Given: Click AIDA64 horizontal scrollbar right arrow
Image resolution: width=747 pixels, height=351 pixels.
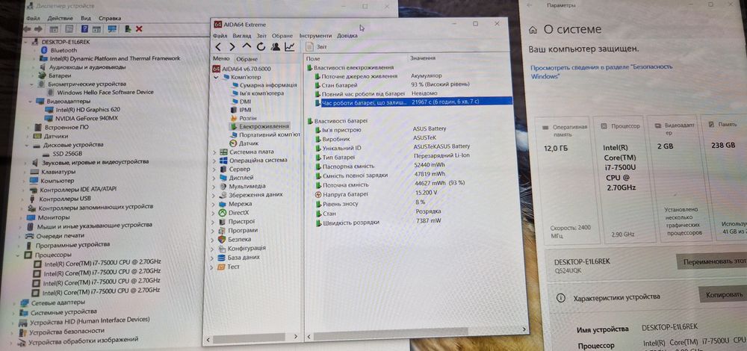Looking at the screenshot, I should (x=525, y=329).
